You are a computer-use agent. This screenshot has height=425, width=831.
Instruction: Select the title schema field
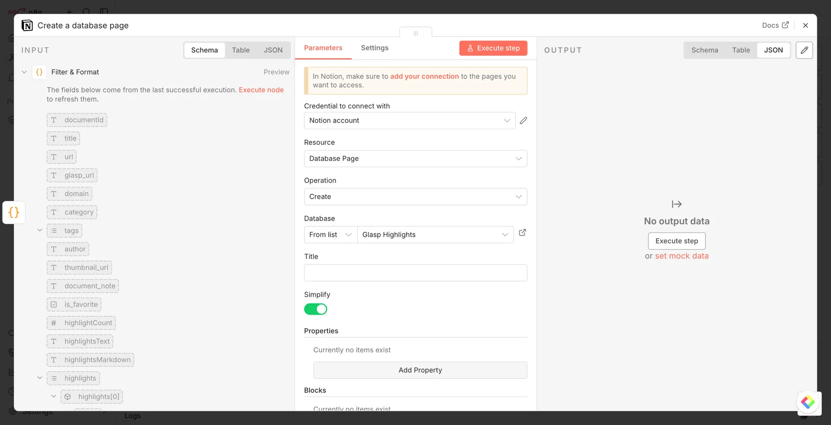coord(63,139)
